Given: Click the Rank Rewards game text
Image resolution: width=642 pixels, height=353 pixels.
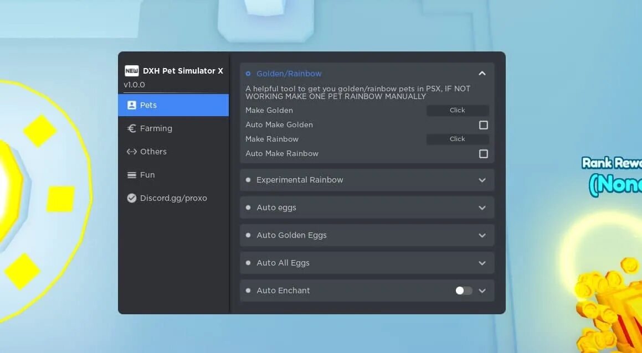Looking at the screenshot, I should pos(612,163).
